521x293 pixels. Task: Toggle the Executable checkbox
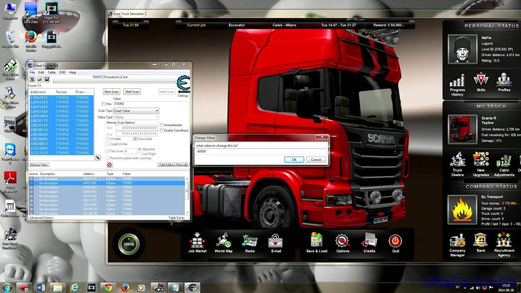click(x=135, y=139)
